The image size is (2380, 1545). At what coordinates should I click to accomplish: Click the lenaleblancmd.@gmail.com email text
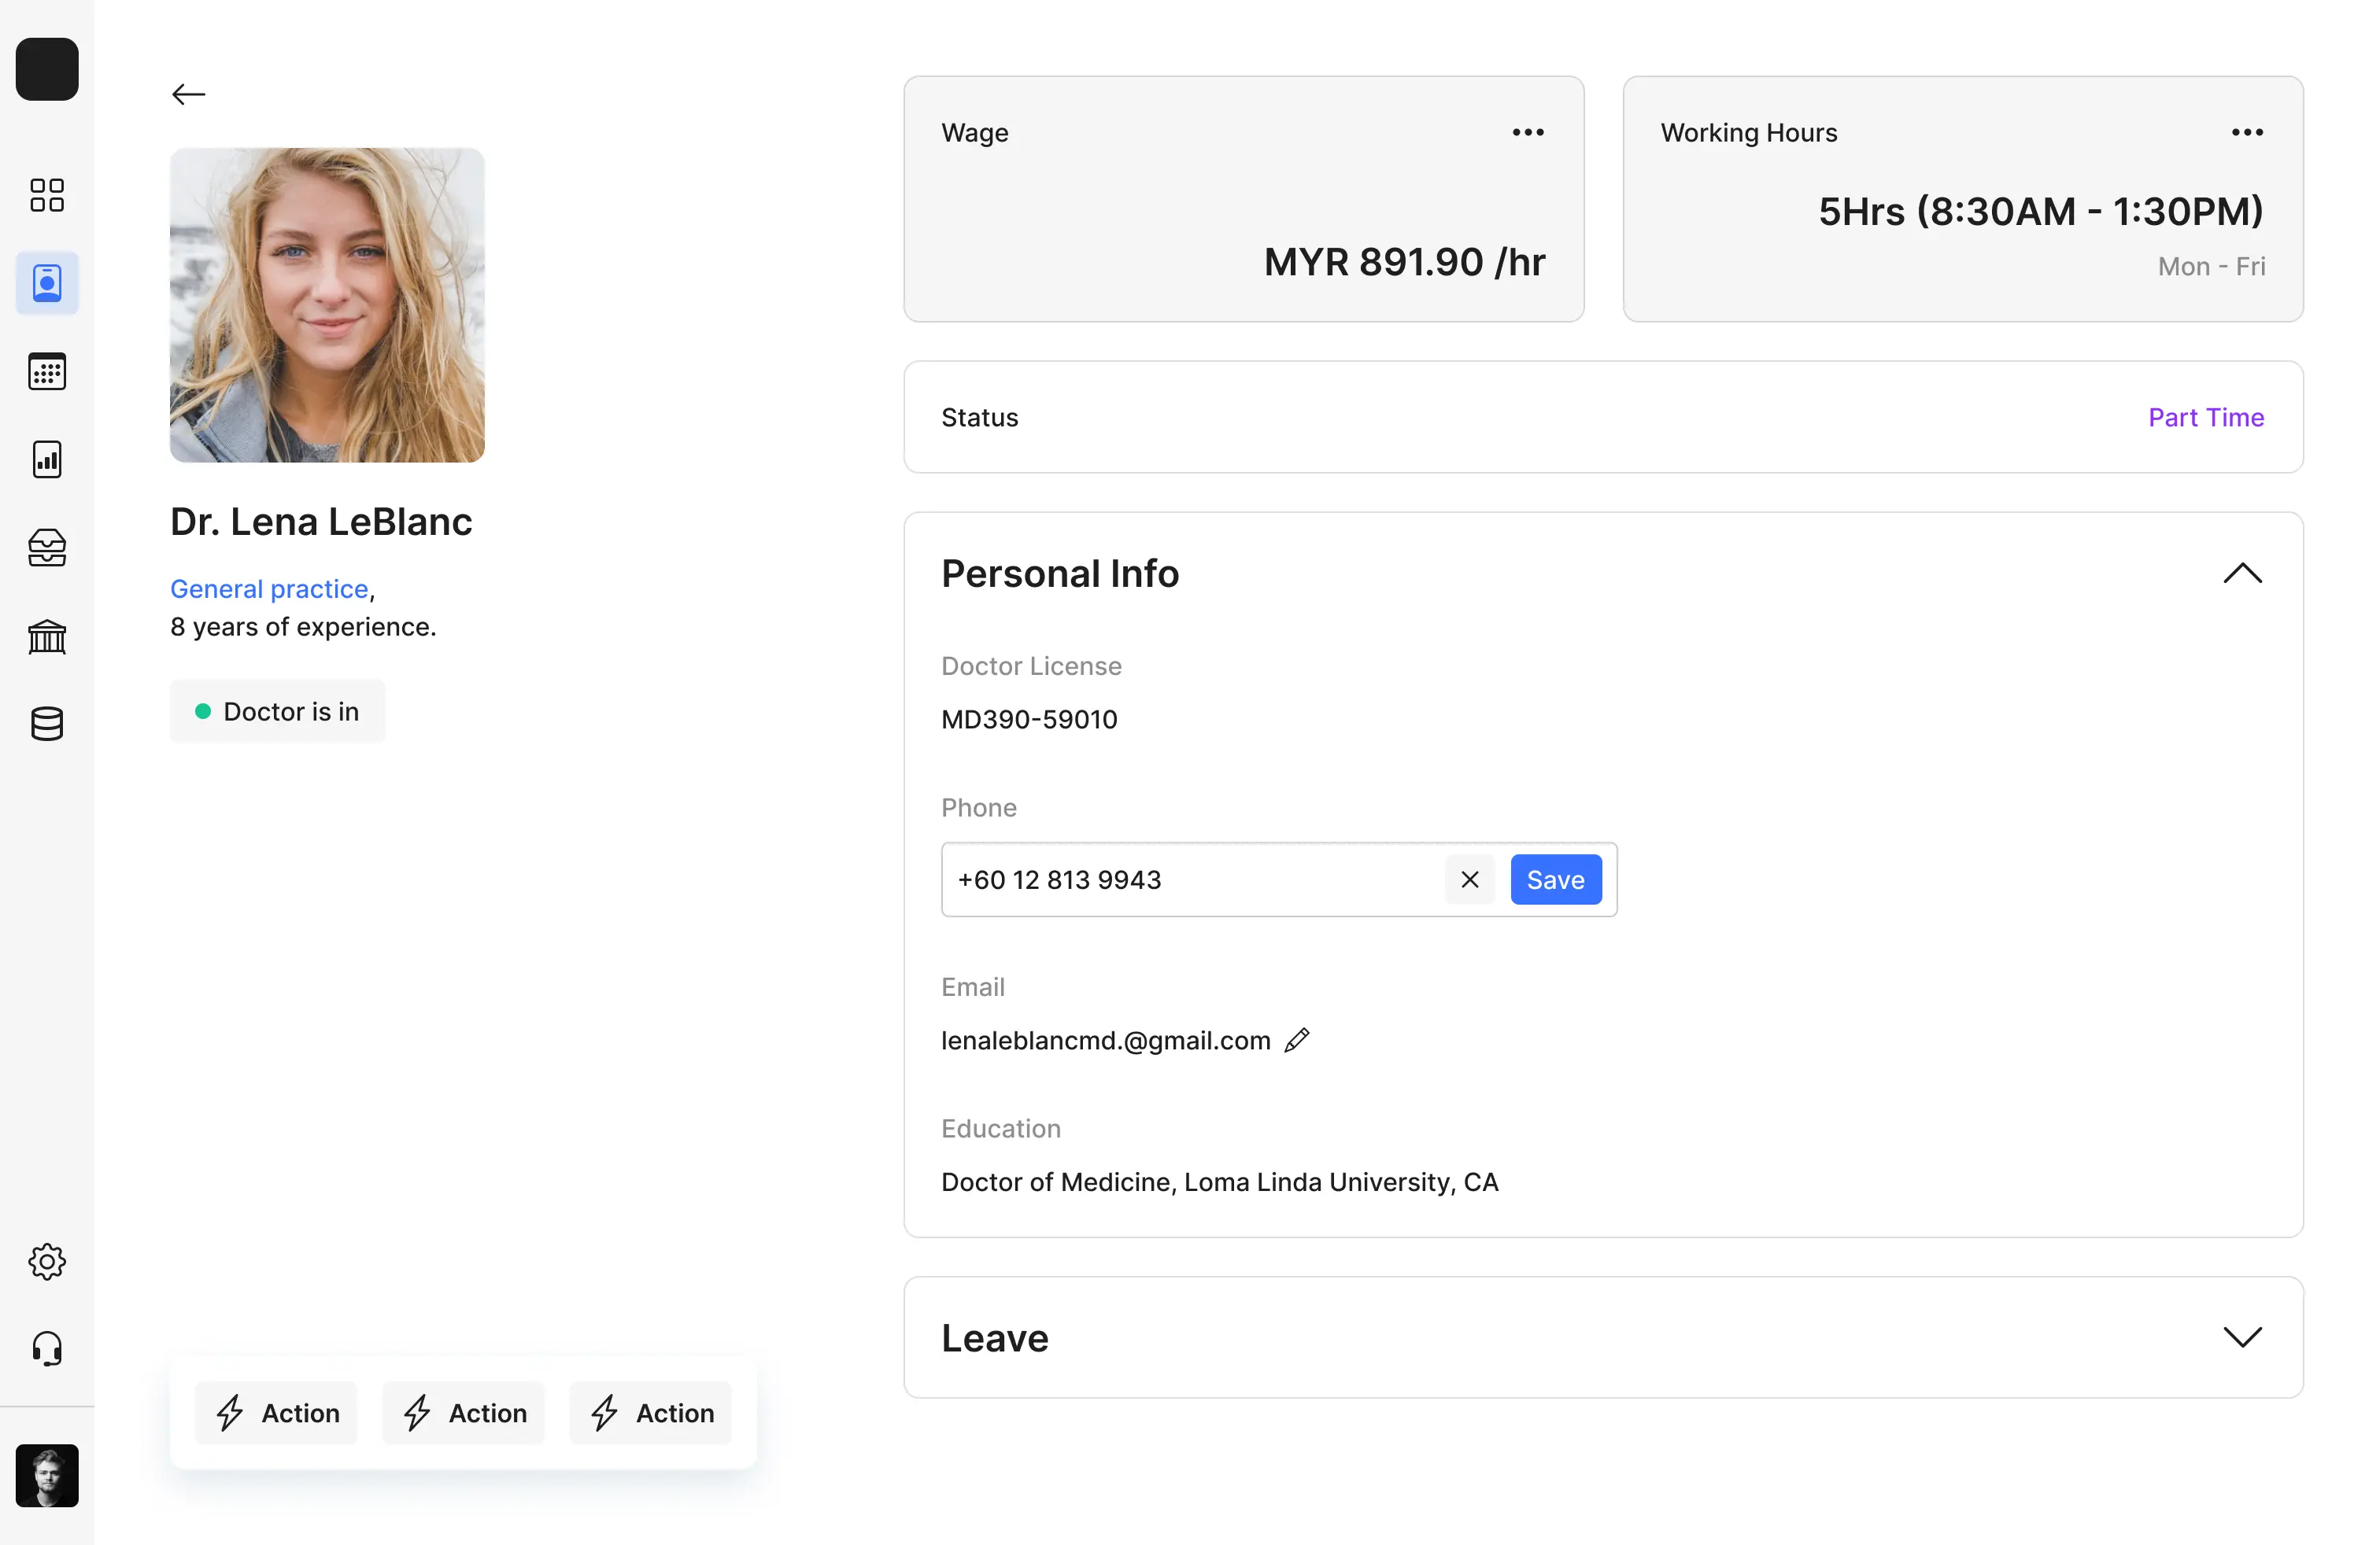pos(1105,1040)
